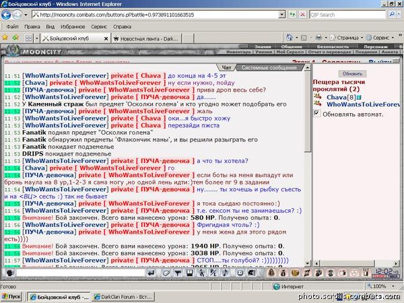Open the Избранное menu
Viewport: 404px width, 303px height.
(73, 26)
